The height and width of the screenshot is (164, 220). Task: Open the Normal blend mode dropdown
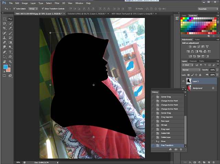[191, 70]
